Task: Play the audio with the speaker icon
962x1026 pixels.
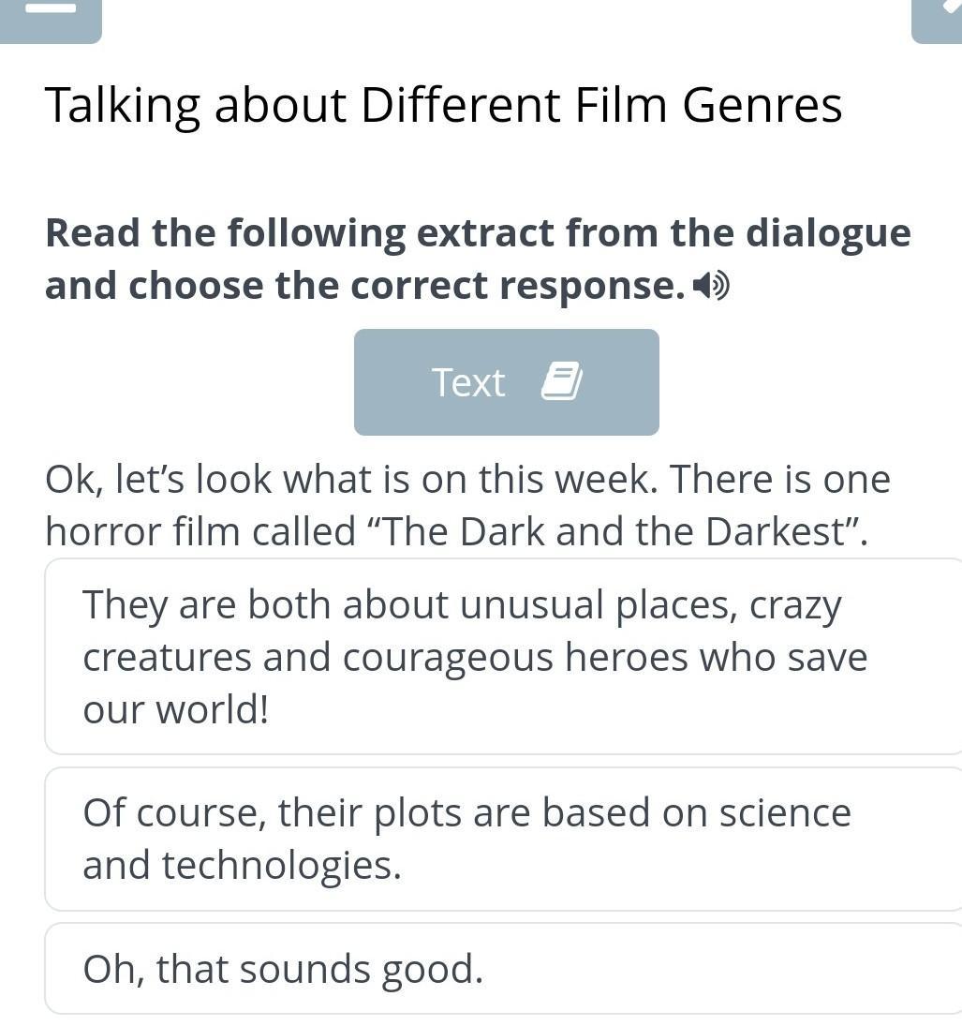Action: [711, 286]
